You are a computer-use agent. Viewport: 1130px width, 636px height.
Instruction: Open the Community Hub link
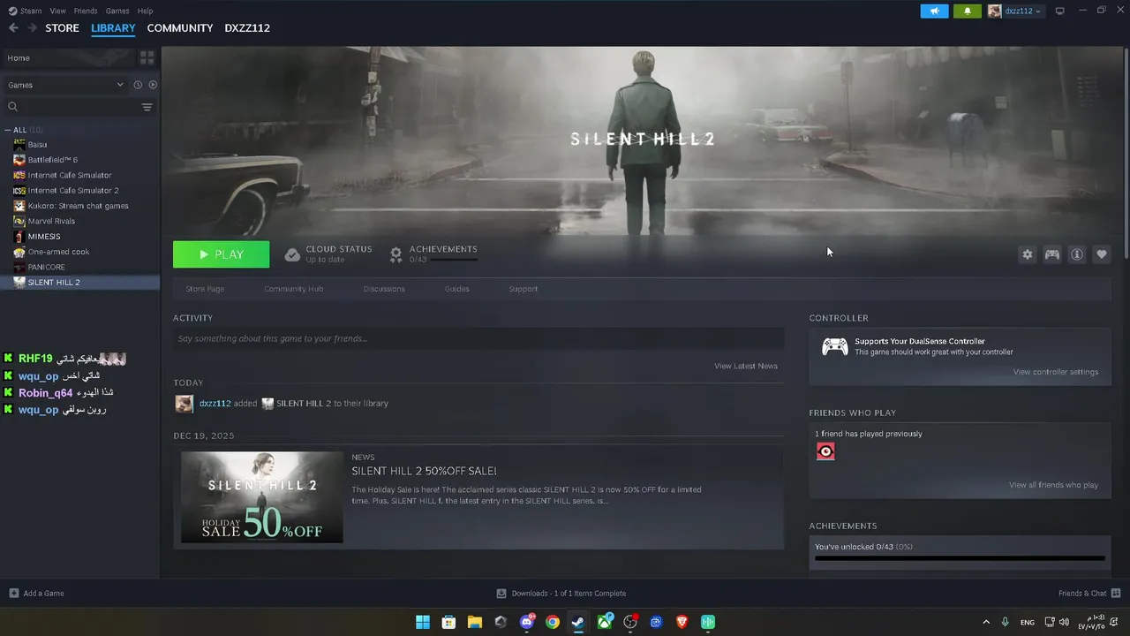click(x=294, y=289)
